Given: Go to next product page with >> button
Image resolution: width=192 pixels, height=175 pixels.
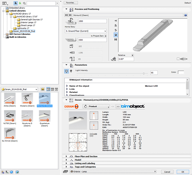Looking at the screenshot, I should [x=118, y=106].
